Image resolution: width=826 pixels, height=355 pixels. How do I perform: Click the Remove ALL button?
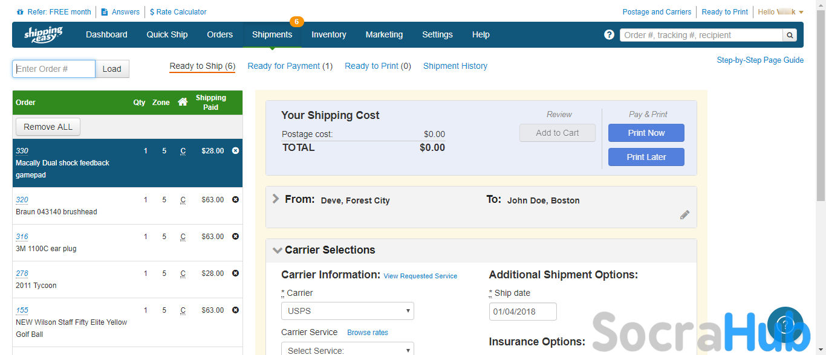coord(48,127)
